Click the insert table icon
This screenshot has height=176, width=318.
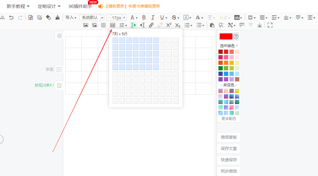113,25
